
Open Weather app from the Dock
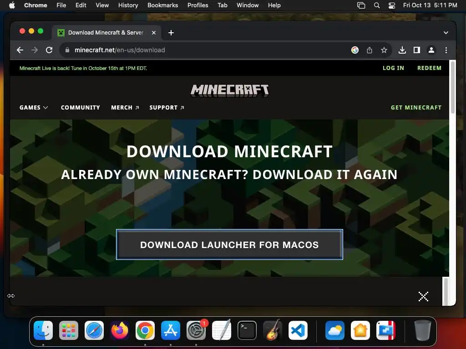[x=335, y=330]
